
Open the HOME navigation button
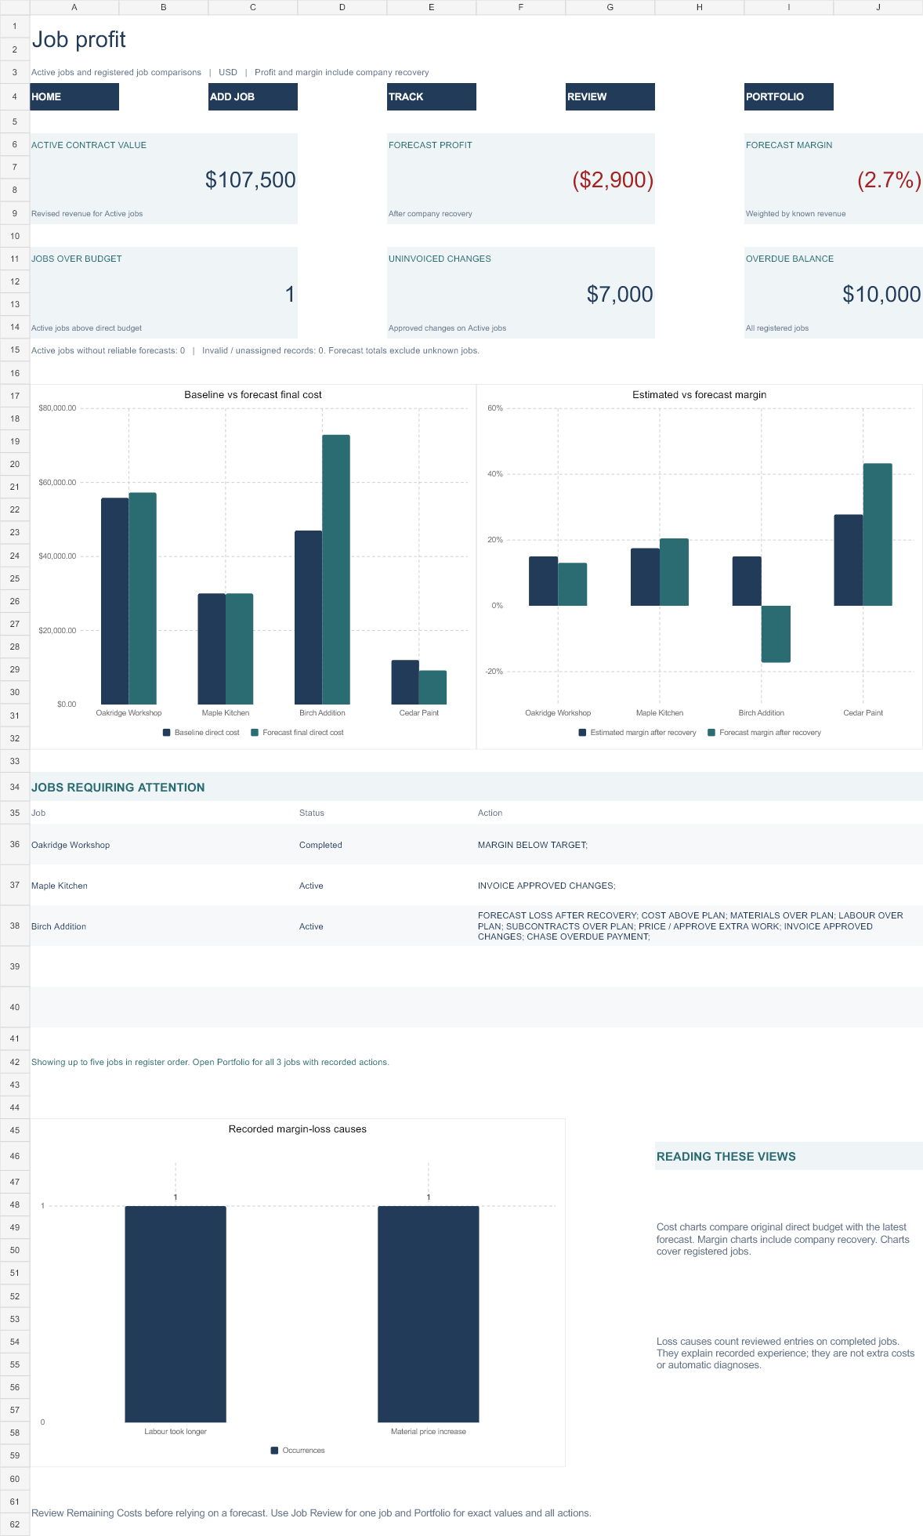pos(74,96)
